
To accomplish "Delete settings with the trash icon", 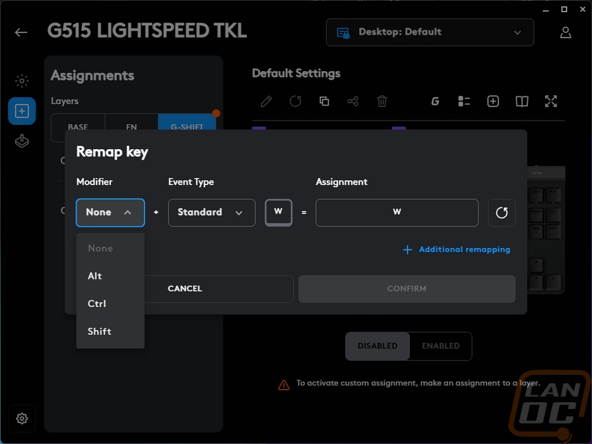I will click(x=382, y=101).
